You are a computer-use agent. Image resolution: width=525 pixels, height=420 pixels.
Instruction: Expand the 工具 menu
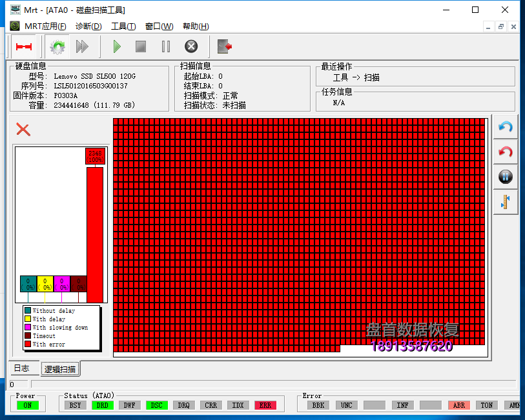pos(123,26)
